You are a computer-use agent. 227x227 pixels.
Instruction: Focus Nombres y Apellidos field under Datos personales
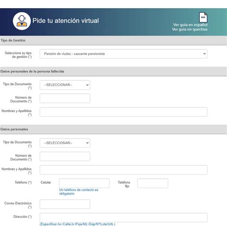(x=124, y=170)
